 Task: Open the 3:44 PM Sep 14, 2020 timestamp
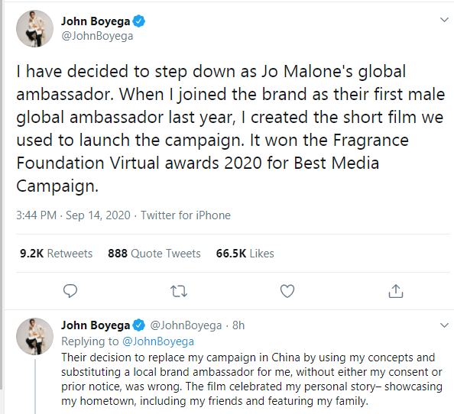click(73, 215)
